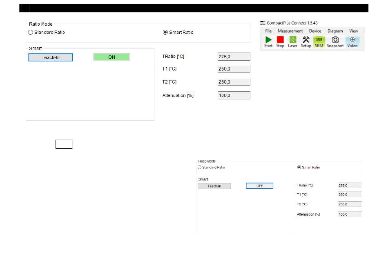Open the View menu
The image size is (388, 260).
(353, 31)
